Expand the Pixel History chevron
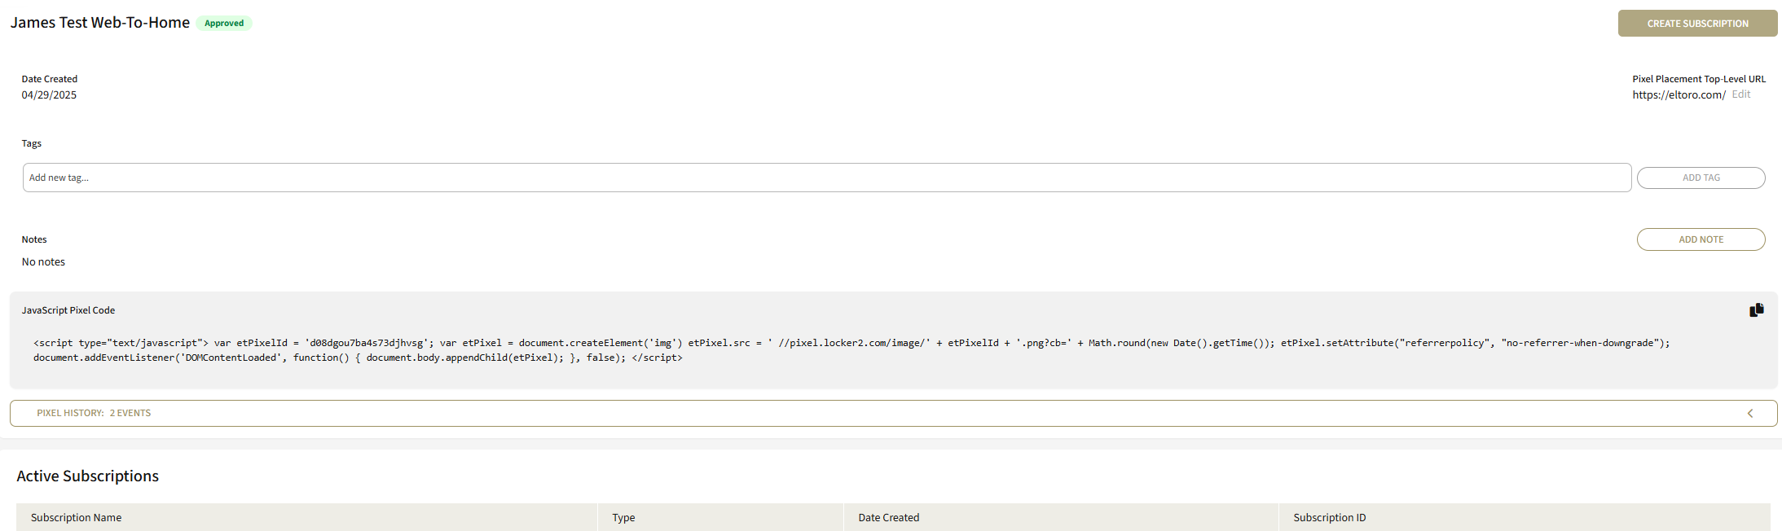The width and height of the screenshot is (1782, 531). pos(1749,413)
